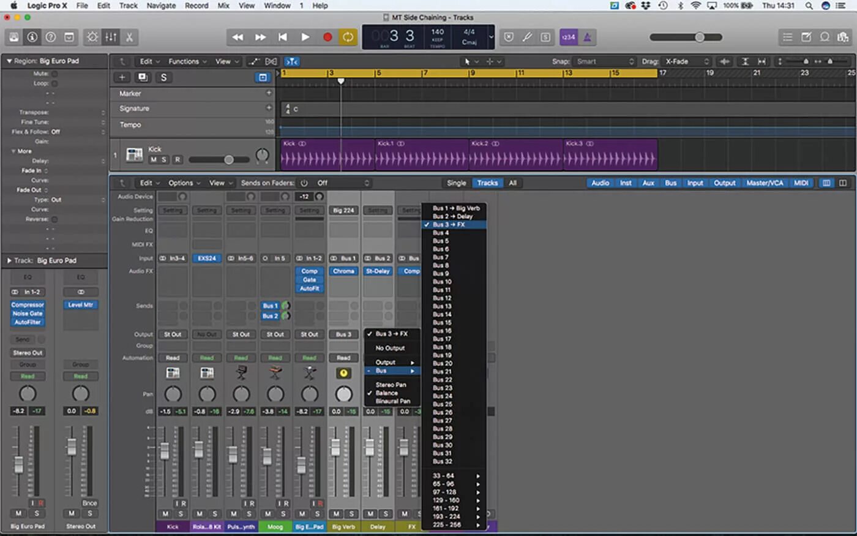This screenshot has width=857, height=536.
Task: Expand the 33 - 64 bus submenu
Action: [x=454, y=476]
